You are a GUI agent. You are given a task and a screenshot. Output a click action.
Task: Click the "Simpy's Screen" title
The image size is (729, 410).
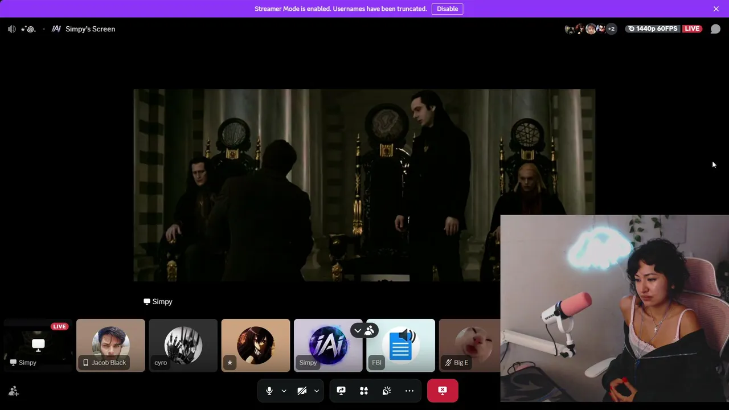coord(90,29)
